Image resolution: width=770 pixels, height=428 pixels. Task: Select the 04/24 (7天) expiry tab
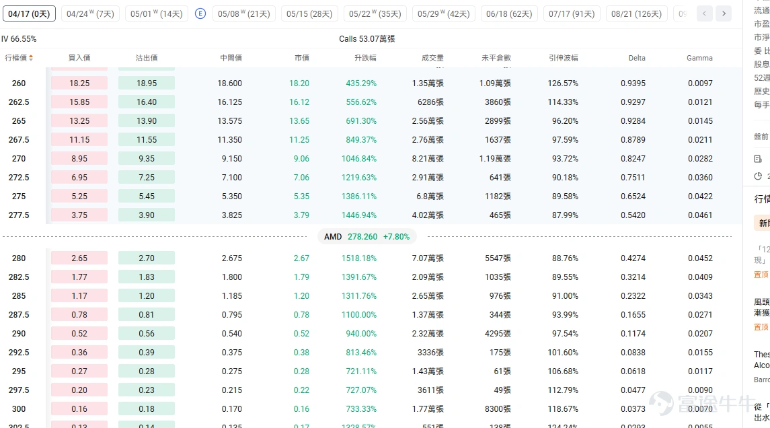(x=90, y=13)
